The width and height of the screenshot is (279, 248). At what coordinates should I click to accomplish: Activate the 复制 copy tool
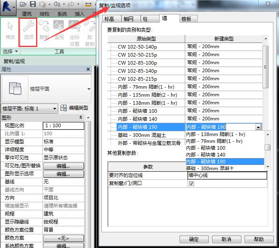(44, 30)
